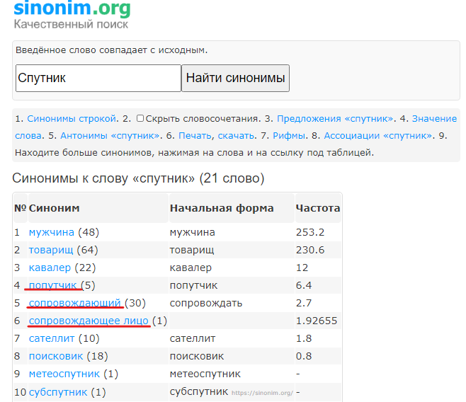
Task: Open the Рифмы link
Action: 289,136
